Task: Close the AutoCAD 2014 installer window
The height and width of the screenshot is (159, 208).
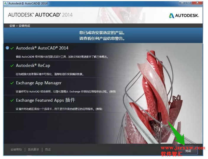Action: point(197,3)
